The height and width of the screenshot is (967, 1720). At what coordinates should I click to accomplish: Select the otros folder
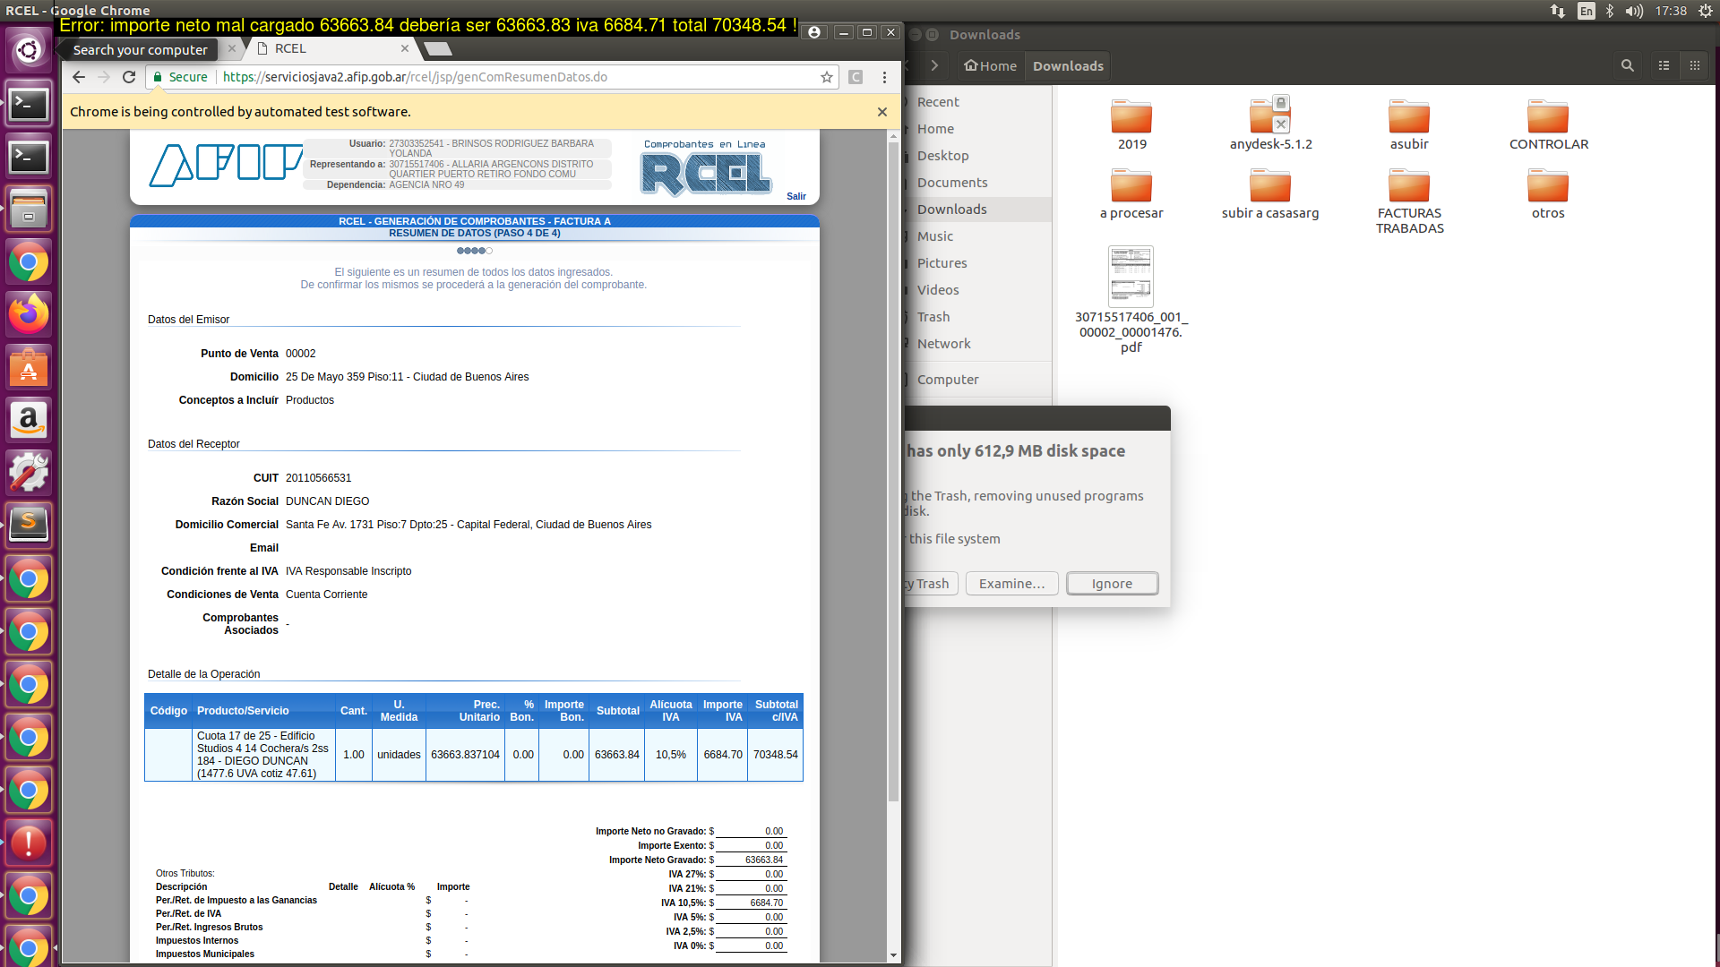[1548, 193]
